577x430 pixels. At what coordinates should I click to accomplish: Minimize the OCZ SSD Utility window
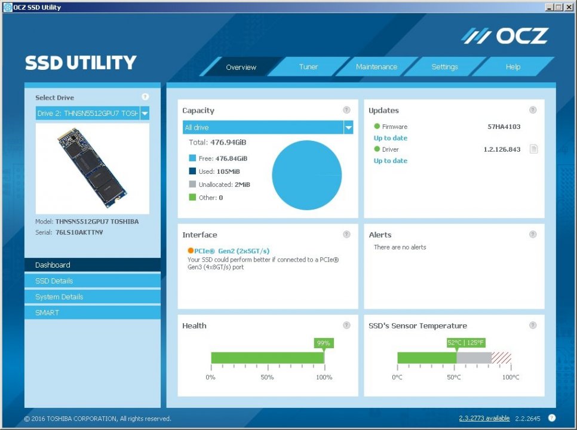tap(550, 7)
